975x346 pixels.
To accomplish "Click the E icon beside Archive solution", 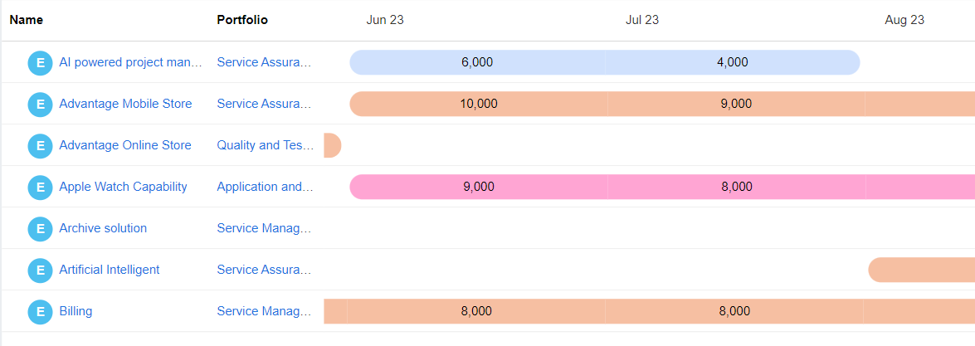I will [40, 228].
